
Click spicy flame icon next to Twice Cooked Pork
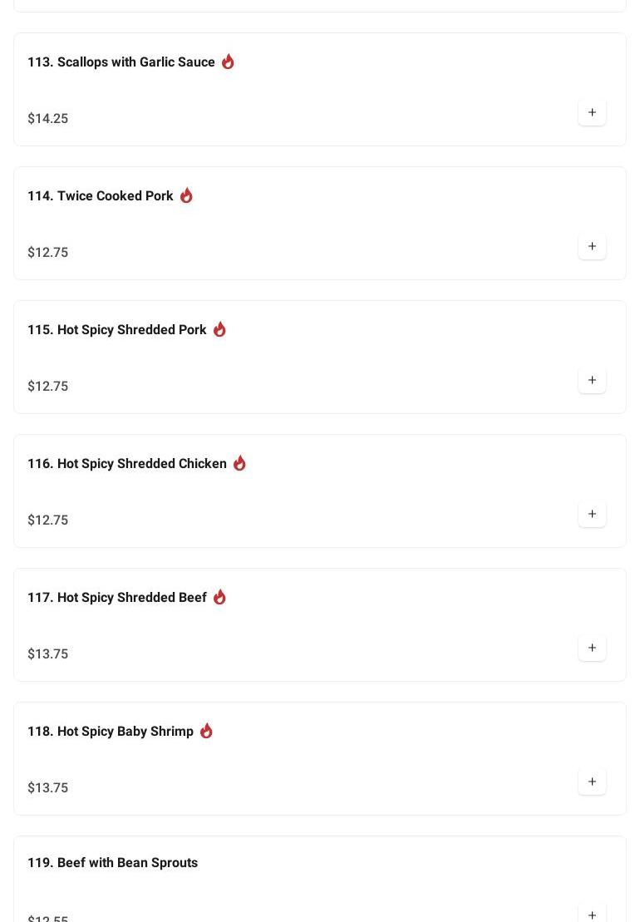coord(186,195)
